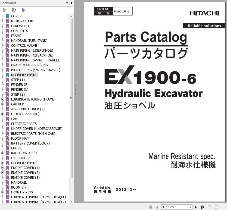Open UNDER COVER (UNDERCARRIAGE) bookmark
Image resolution: width=227 pixels, height=210 pixels.
pos(37,129)
